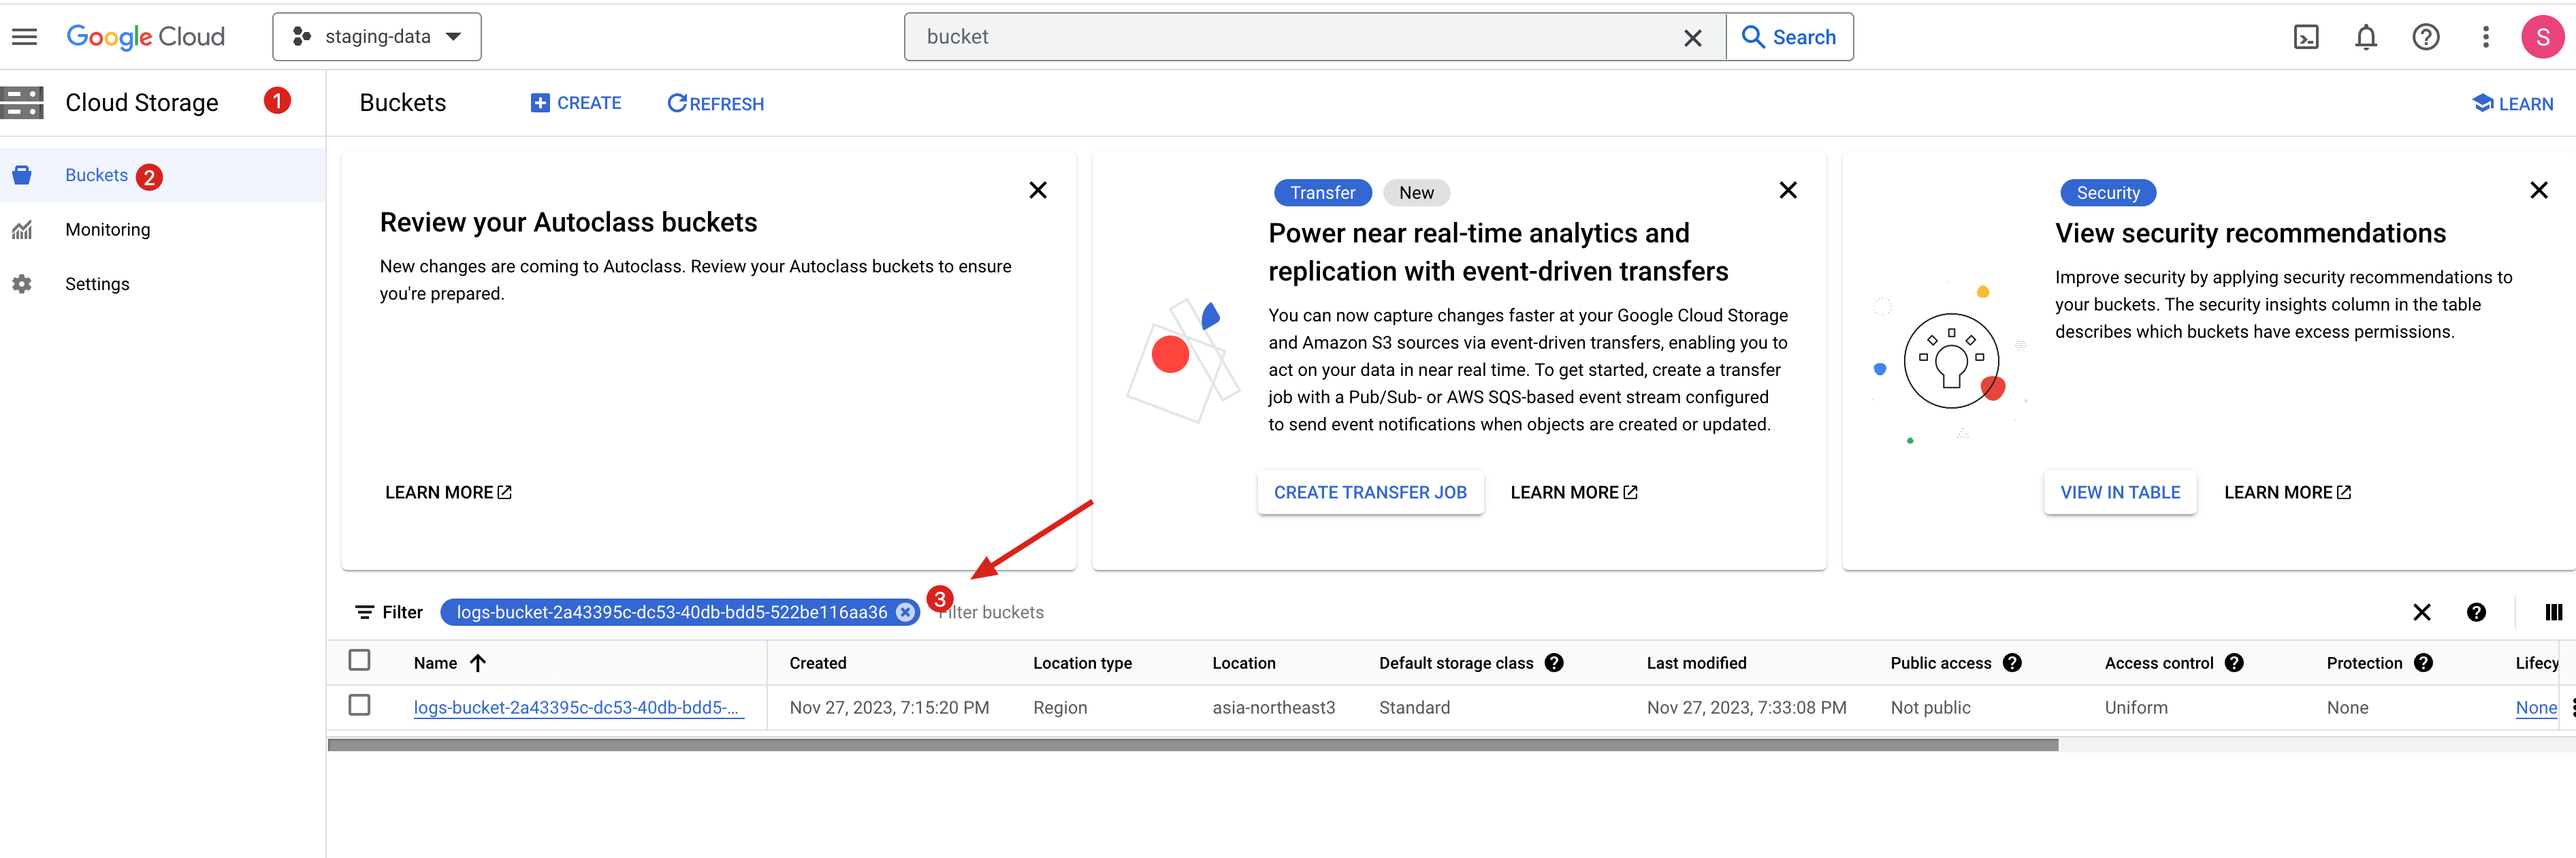2576x858 pixels.
Task: Sort by the Name column header
Action: click(450, 663)
